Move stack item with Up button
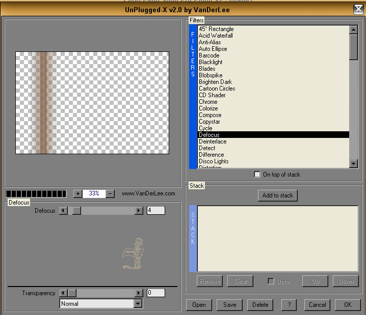Image resolution: width=366 pixels, height=315 pixels. pyautogui.click(x=315, y=281)
